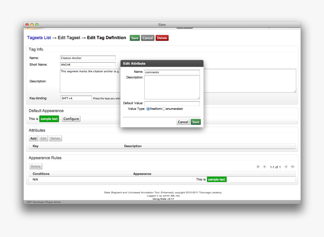This screenshot has width=324, height=237.
Task: Click the 'Appearance Rules' section heading
Action: point(45,158)
